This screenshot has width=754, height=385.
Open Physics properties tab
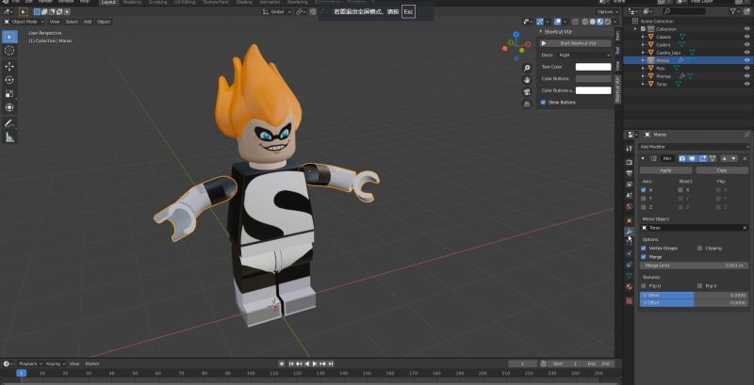click(629, 253)
